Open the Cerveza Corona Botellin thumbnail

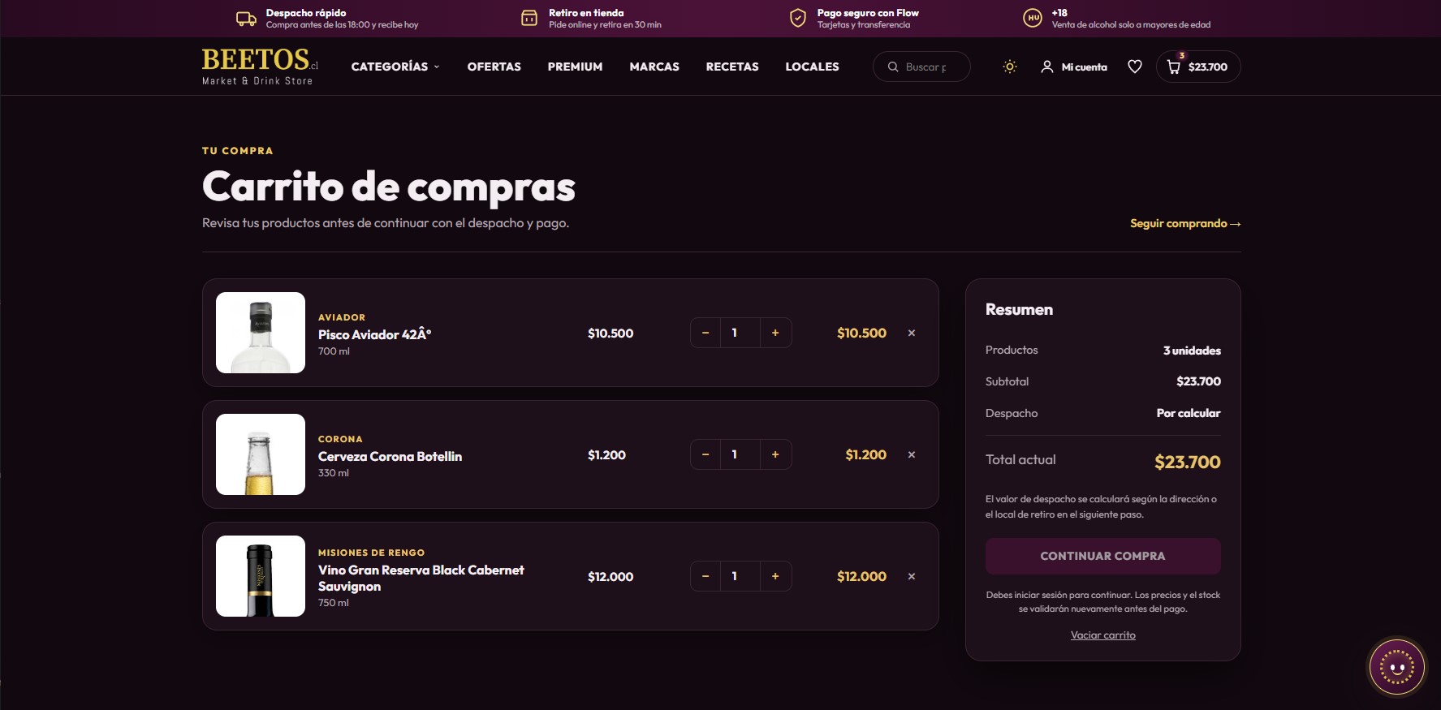(261, 454)
